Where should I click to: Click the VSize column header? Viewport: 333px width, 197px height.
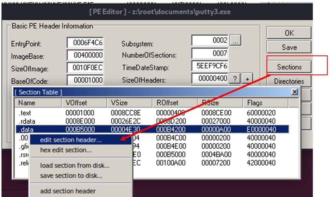(130, 103)
